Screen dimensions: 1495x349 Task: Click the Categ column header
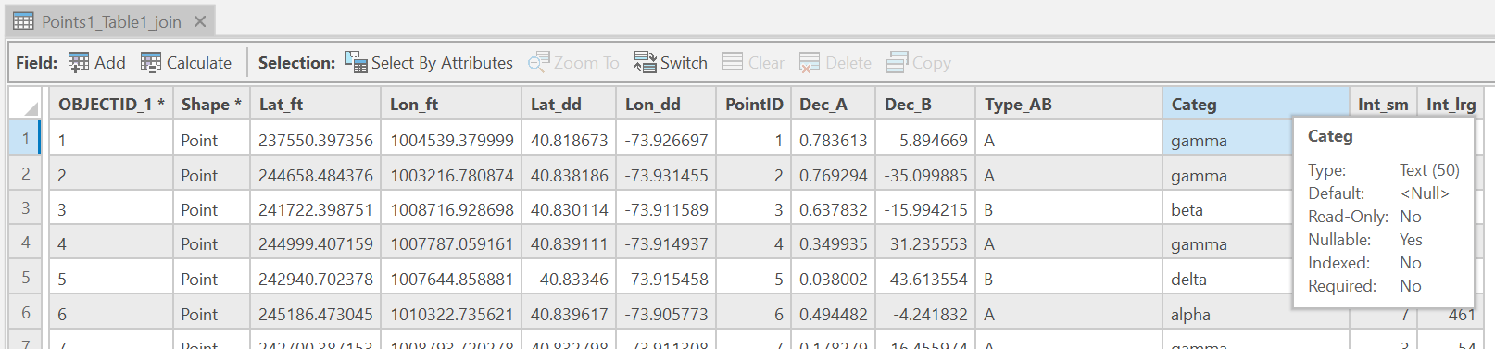tap(1255, 104)
